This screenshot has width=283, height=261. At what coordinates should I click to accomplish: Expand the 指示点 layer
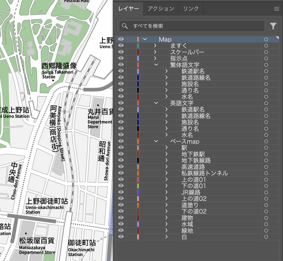155,58
